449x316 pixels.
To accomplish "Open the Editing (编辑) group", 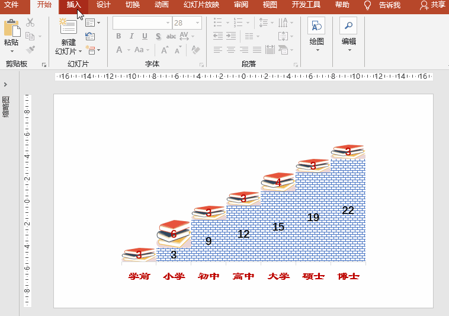I will (x=348, y=34).
